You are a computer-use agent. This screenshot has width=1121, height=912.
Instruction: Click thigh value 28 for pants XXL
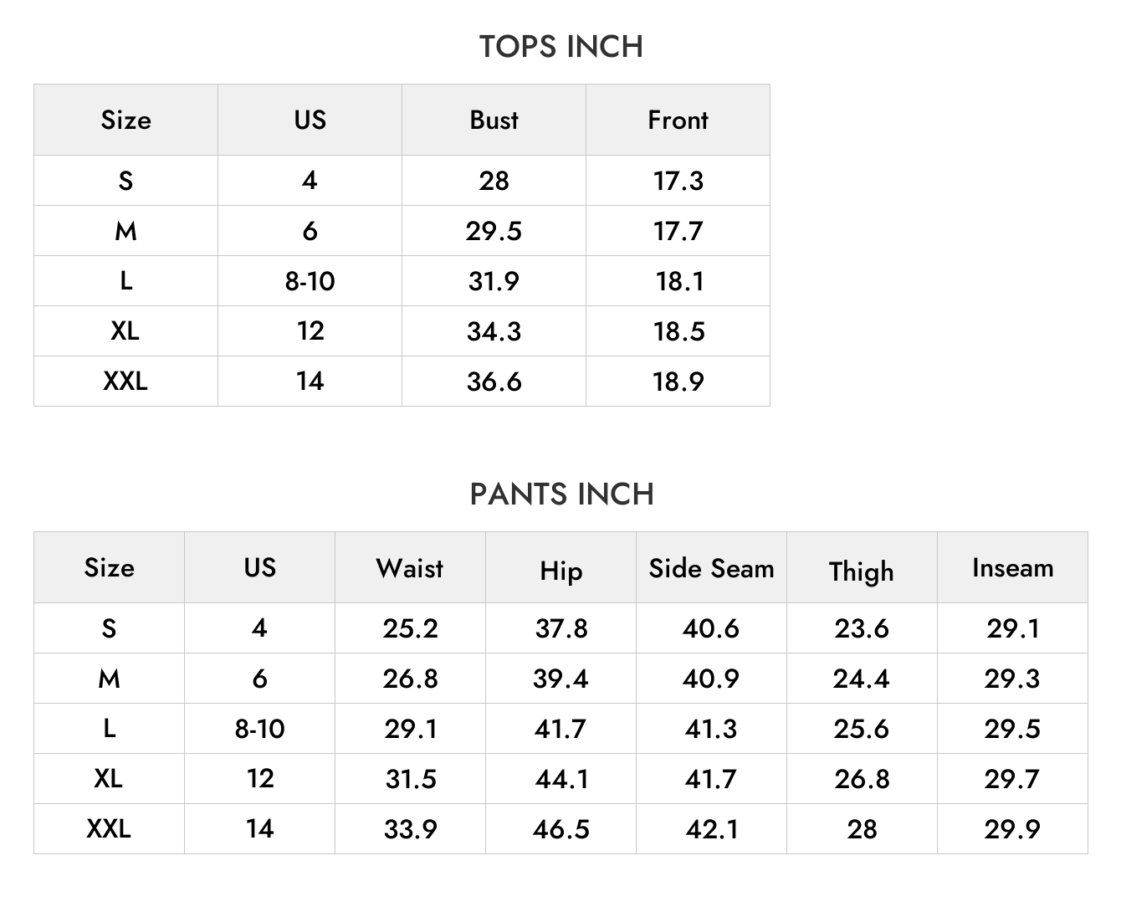coord(862,829)
